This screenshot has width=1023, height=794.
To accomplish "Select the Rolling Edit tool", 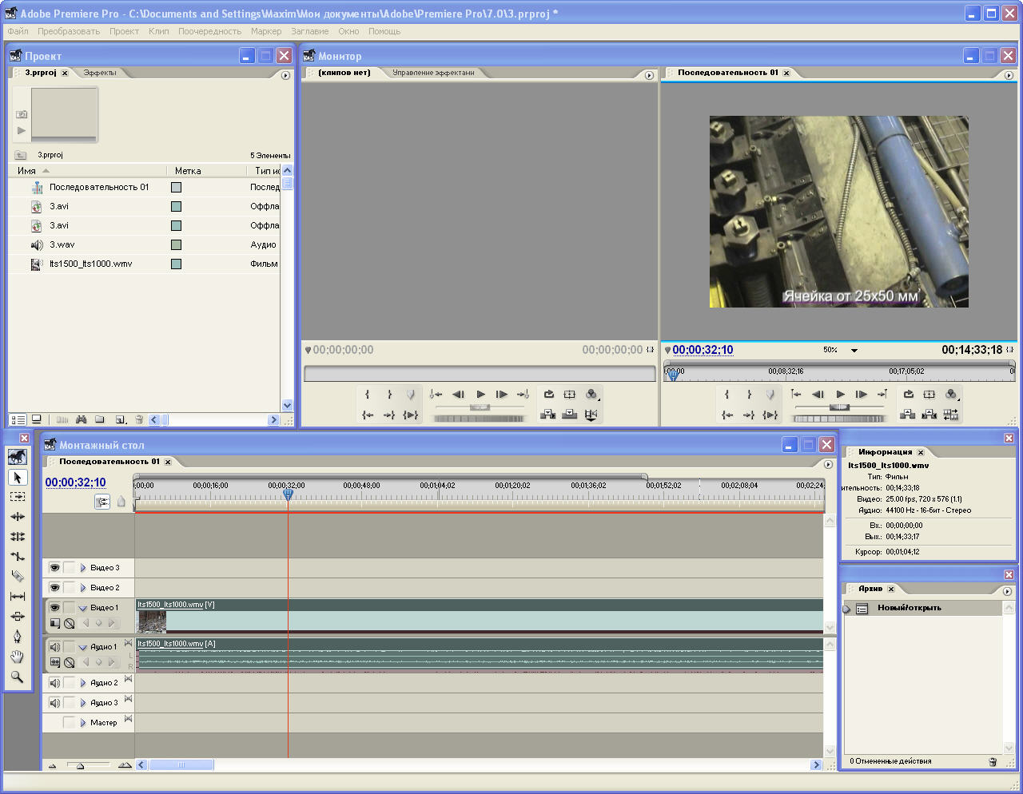I will [x=18, y=537].
